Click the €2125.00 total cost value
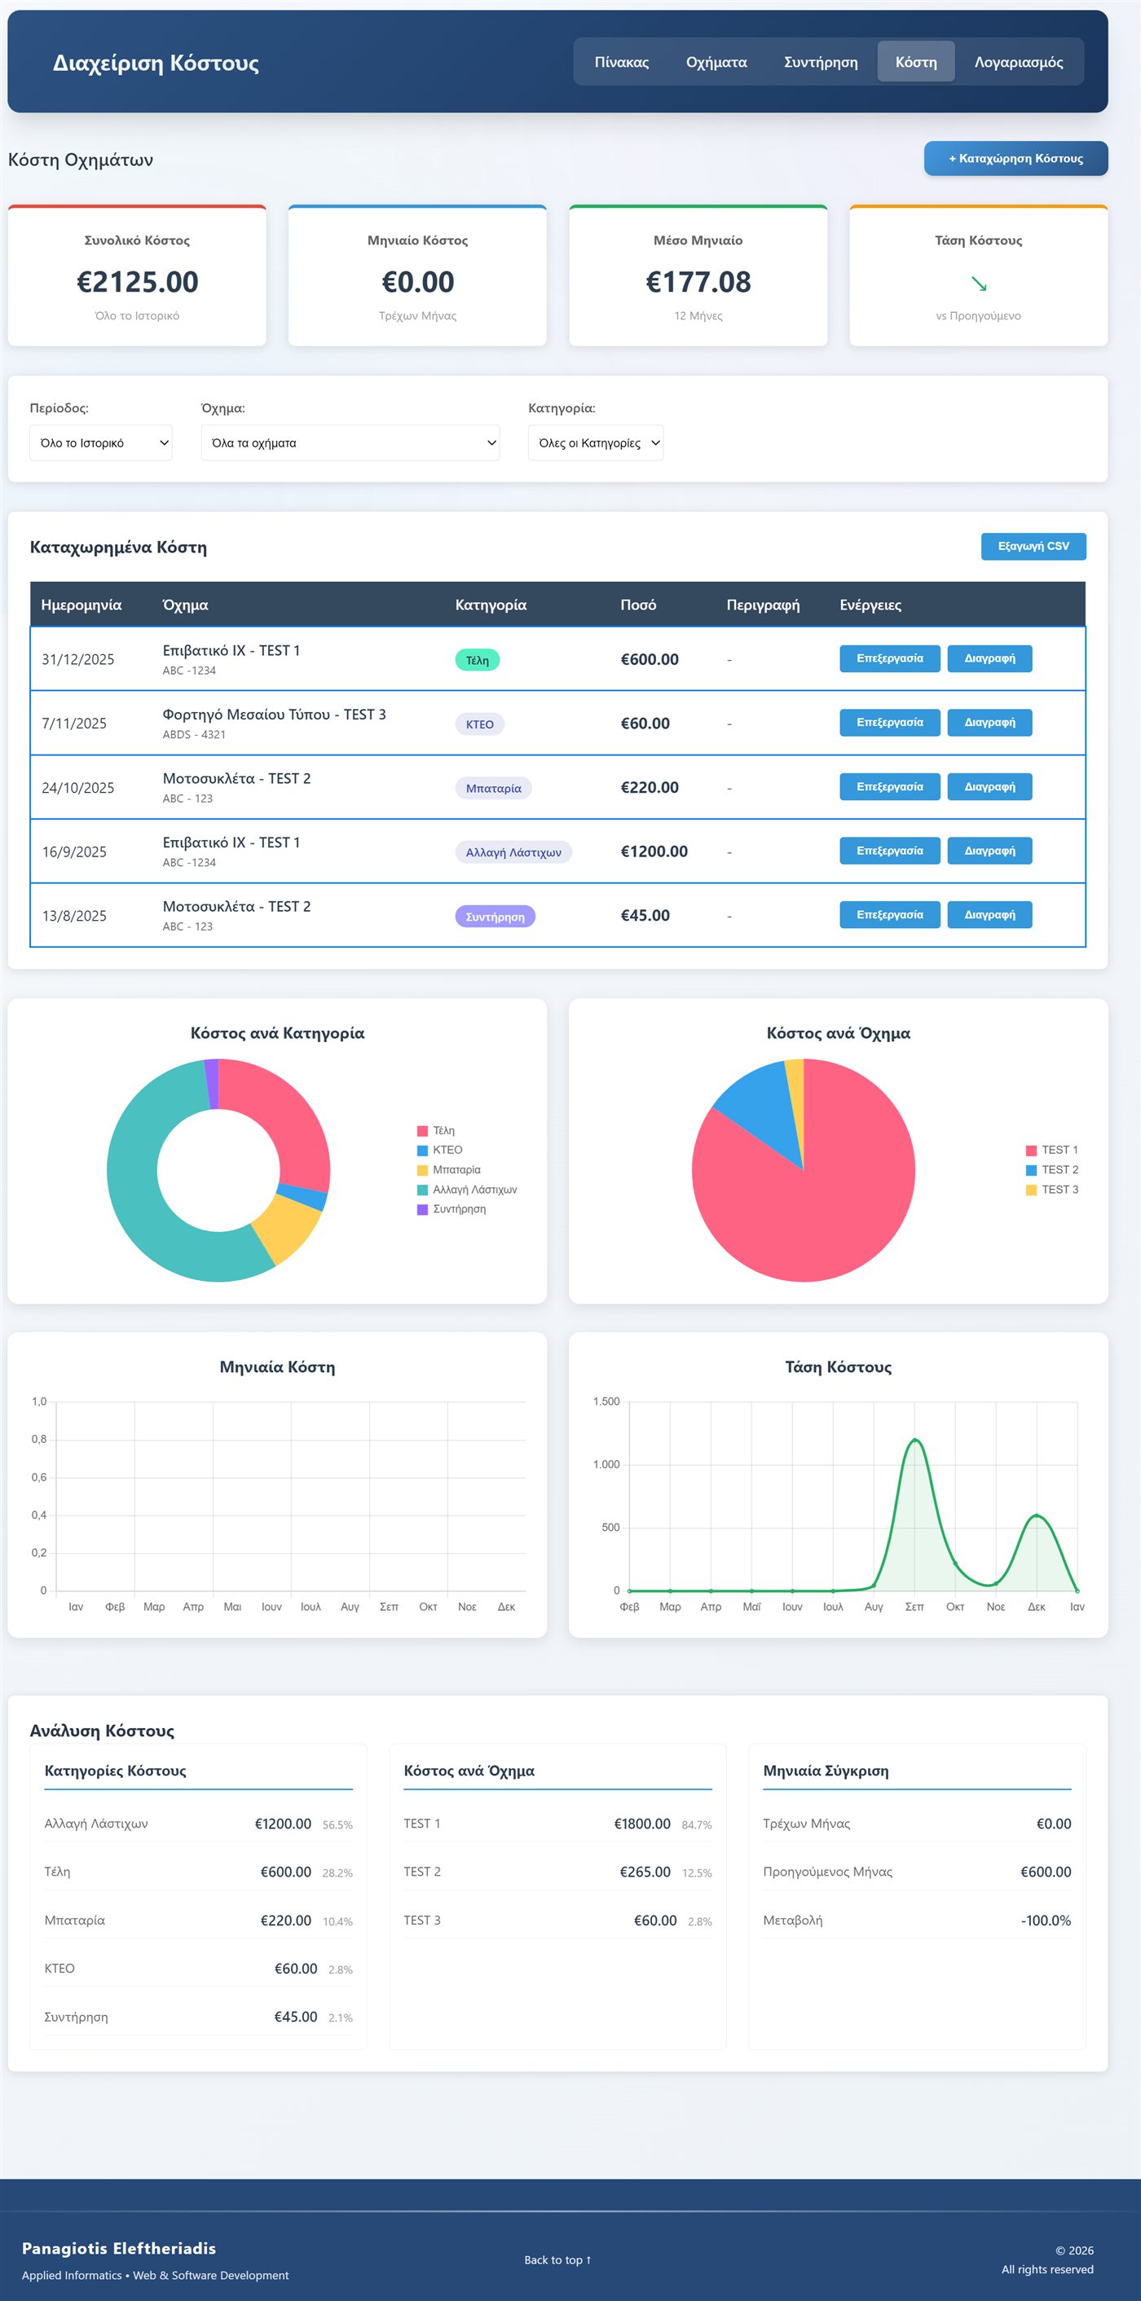The image size is (1141, 2301). click(138, 282)
